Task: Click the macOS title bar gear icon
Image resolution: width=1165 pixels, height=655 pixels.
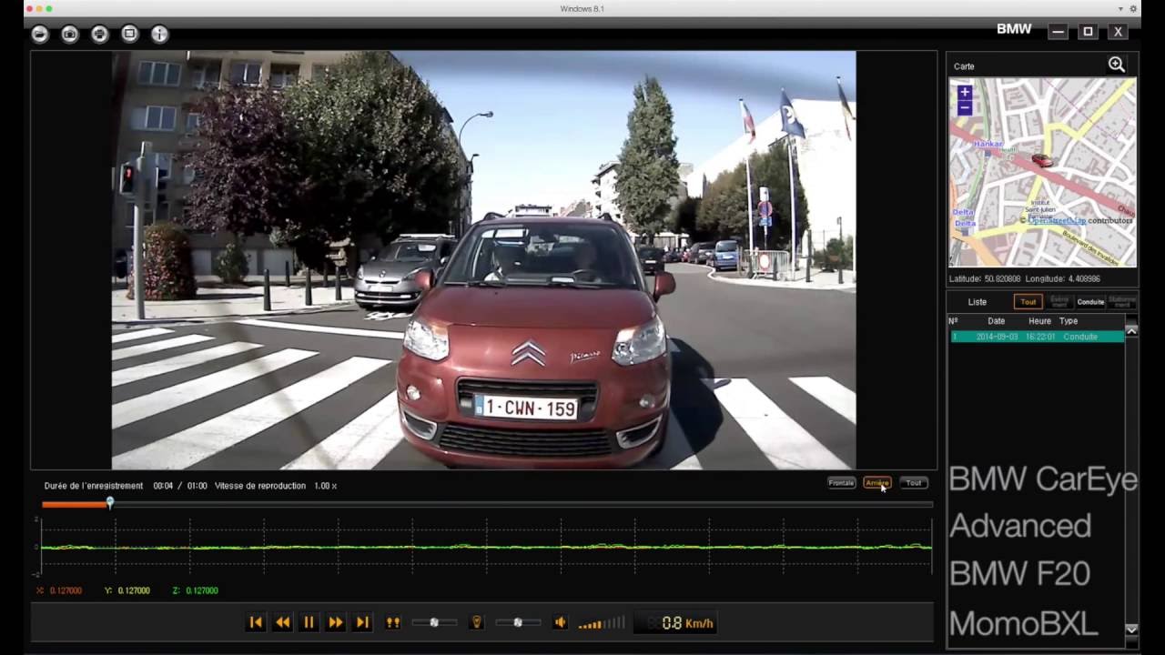Action: click(1134, 8)
